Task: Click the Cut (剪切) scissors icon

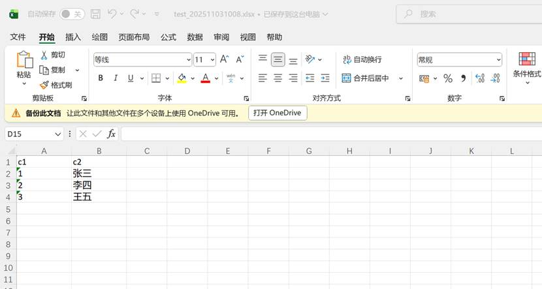Action: (x=44, y=55)
